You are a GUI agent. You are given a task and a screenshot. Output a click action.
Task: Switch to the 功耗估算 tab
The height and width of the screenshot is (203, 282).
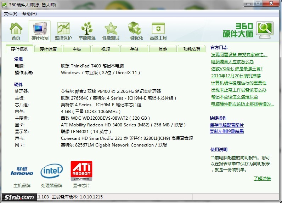[192, 49]
